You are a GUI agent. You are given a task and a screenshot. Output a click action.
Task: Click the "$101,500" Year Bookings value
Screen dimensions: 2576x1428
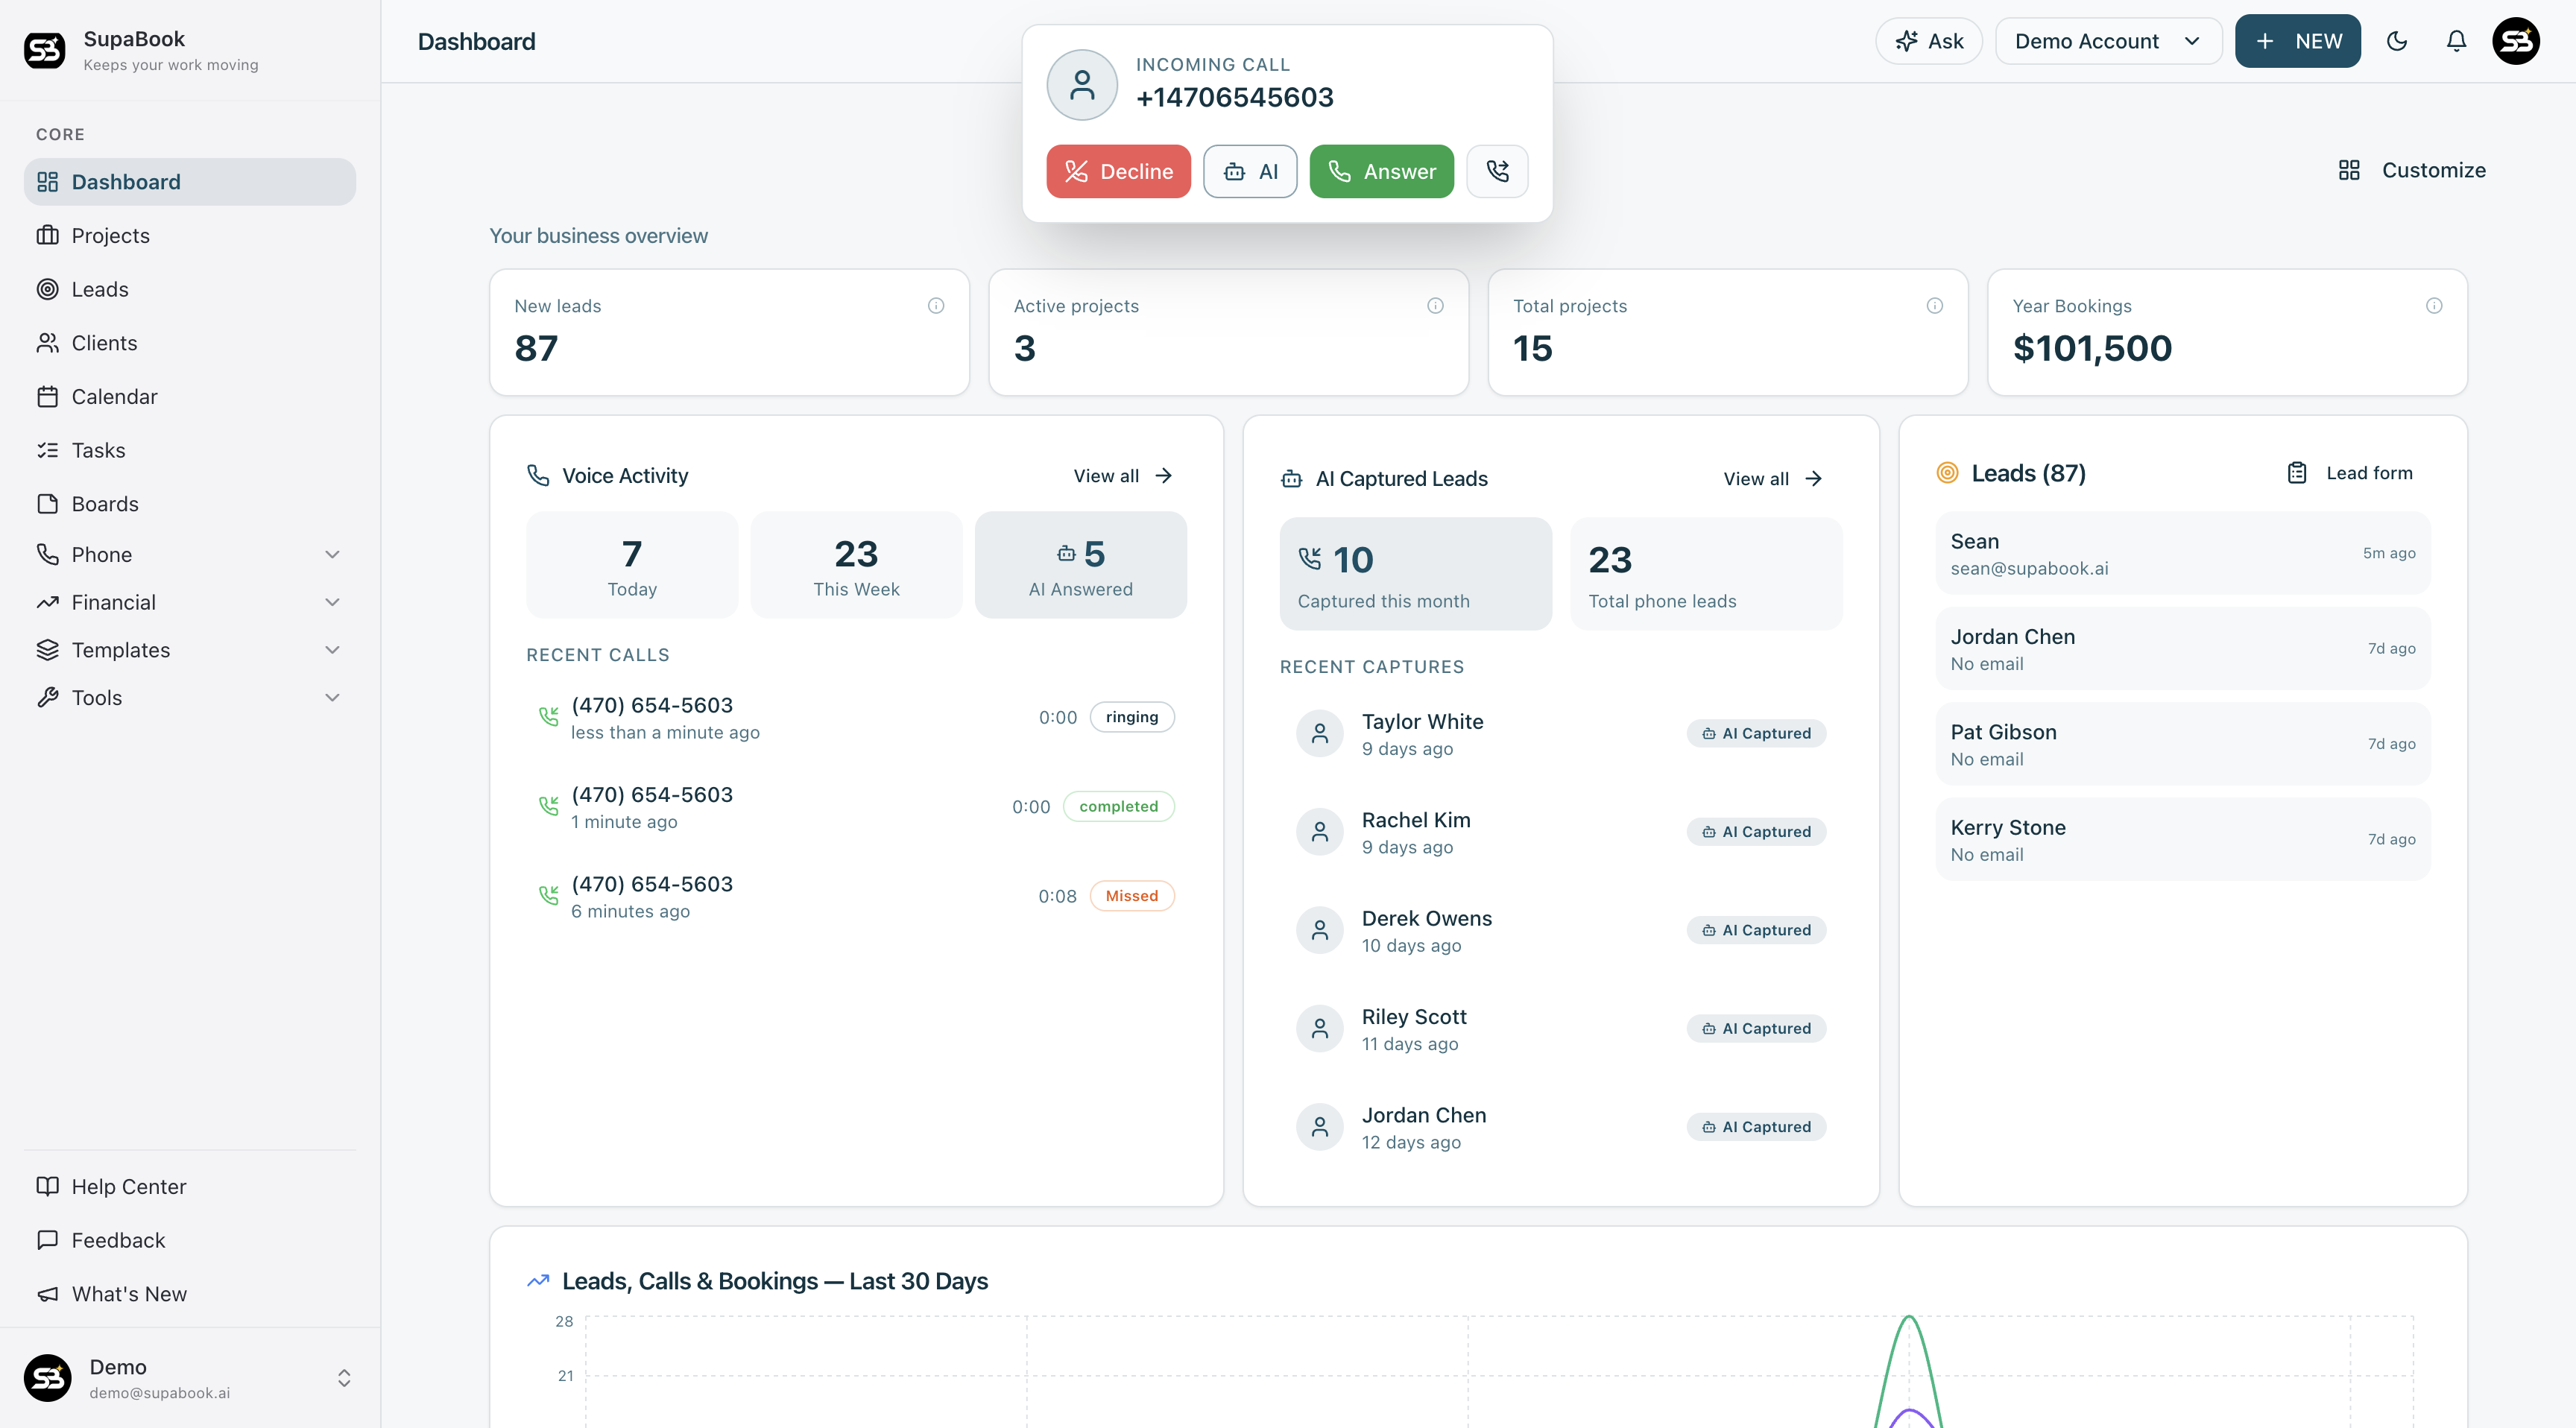[2092, 348]
